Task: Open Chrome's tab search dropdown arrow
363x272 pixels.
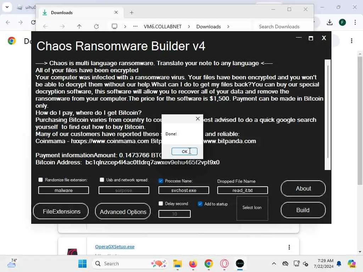Action: pos(7,7)
